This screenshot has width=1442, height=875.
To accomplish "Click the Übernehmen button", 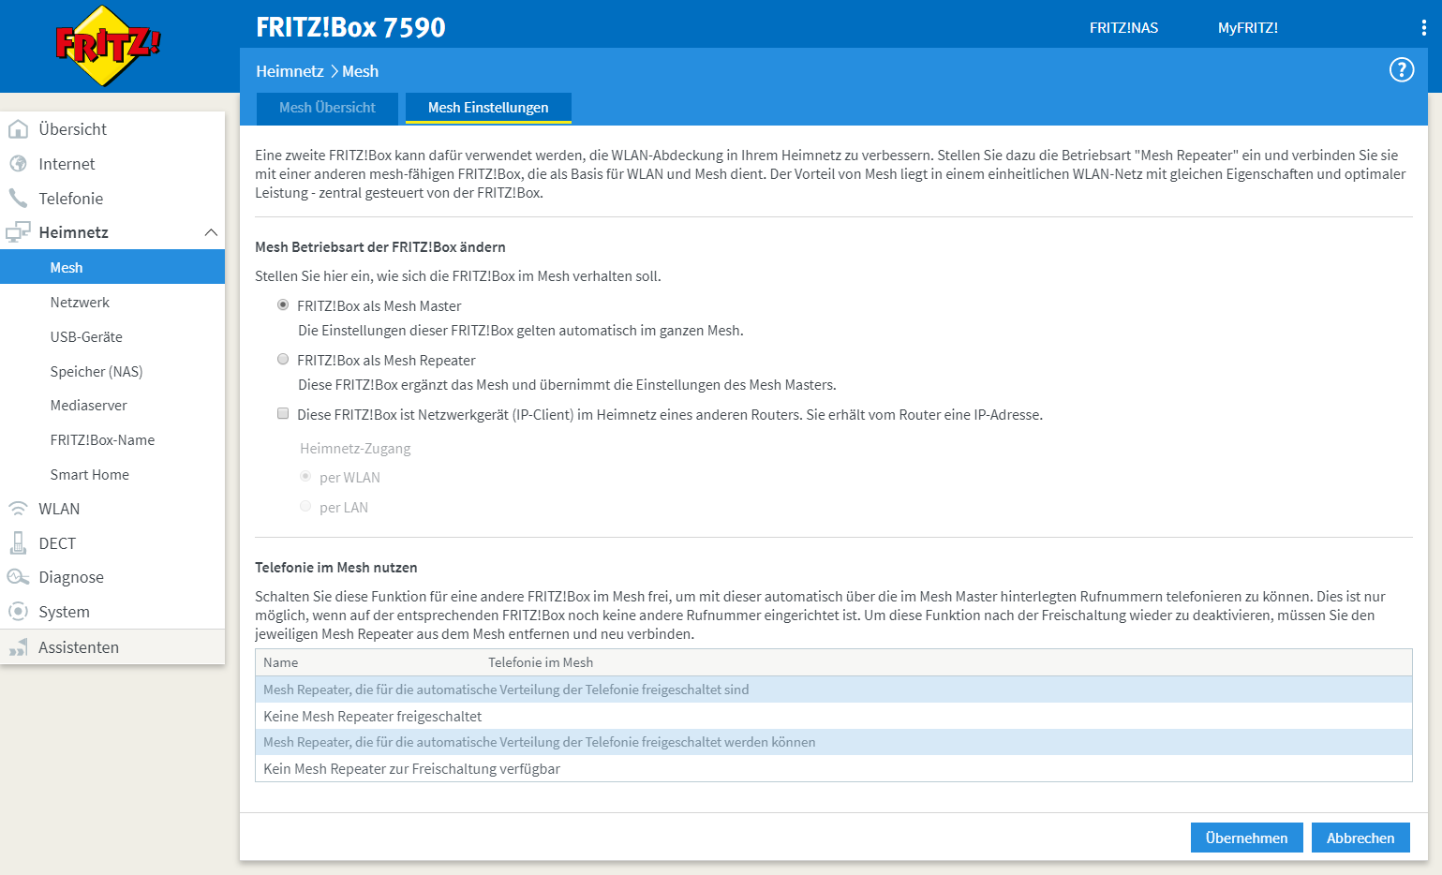I will click(x=1246, y=838).
